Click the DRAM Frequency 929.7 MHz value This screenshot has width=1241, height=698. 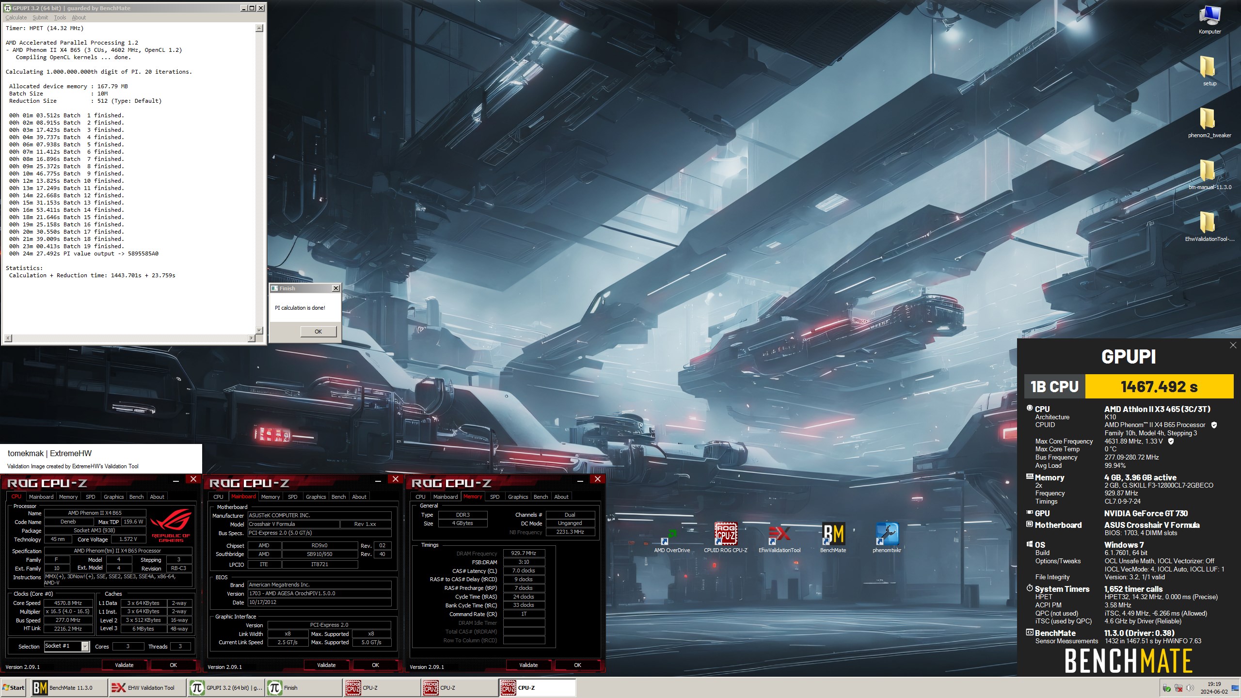(524, 553)
